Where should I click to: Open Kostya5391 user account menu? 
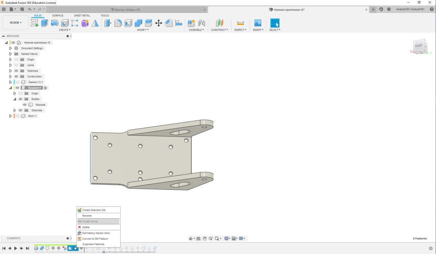pyautogui.click(x=410, y=10)
